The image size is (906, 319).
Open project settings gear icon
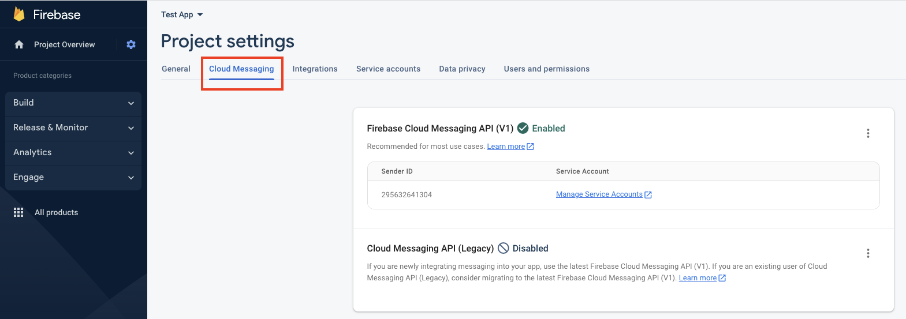[131, 44]
